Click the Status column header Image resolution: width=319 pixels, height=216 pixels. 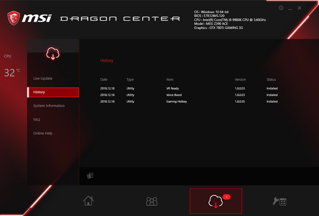pos(271,80)
